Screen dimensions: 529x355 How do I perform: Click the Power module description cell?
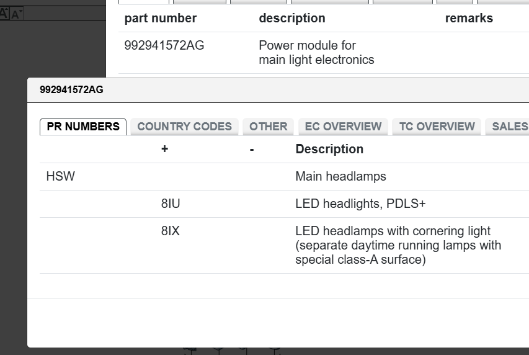[316, 53]
